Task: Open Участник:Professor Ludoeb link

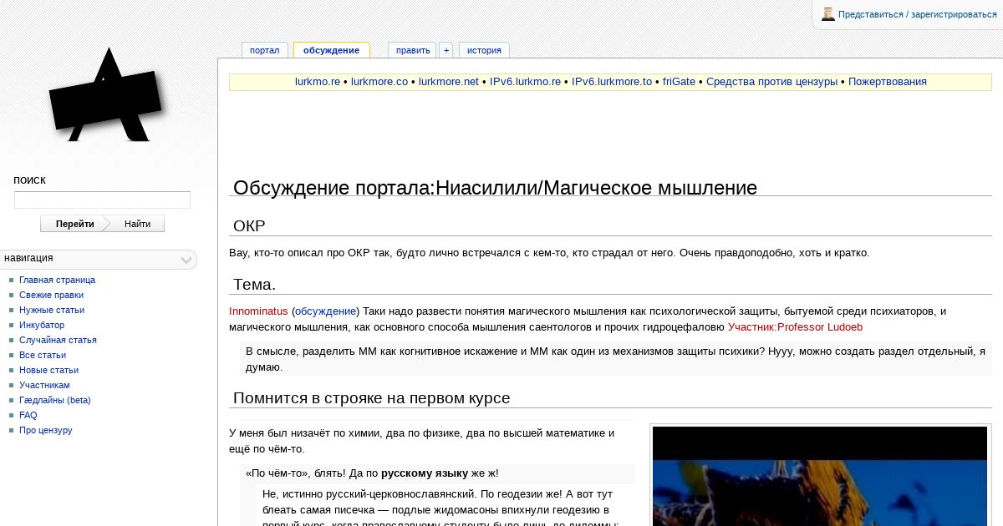Action: 795,327
